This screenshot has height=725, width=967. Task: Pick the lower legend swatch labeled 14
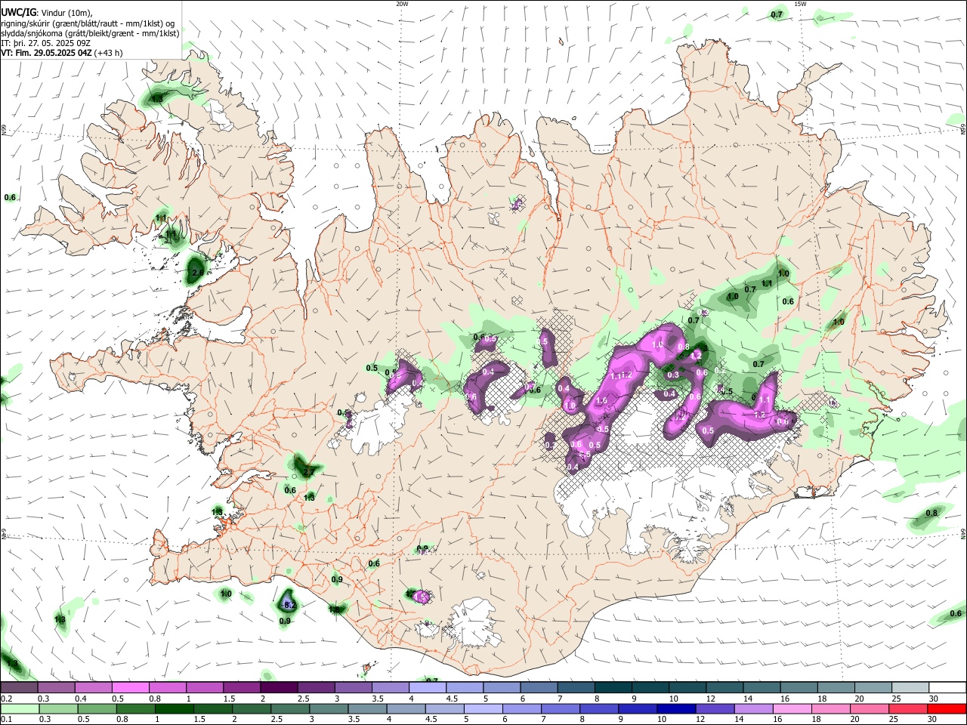754,708
